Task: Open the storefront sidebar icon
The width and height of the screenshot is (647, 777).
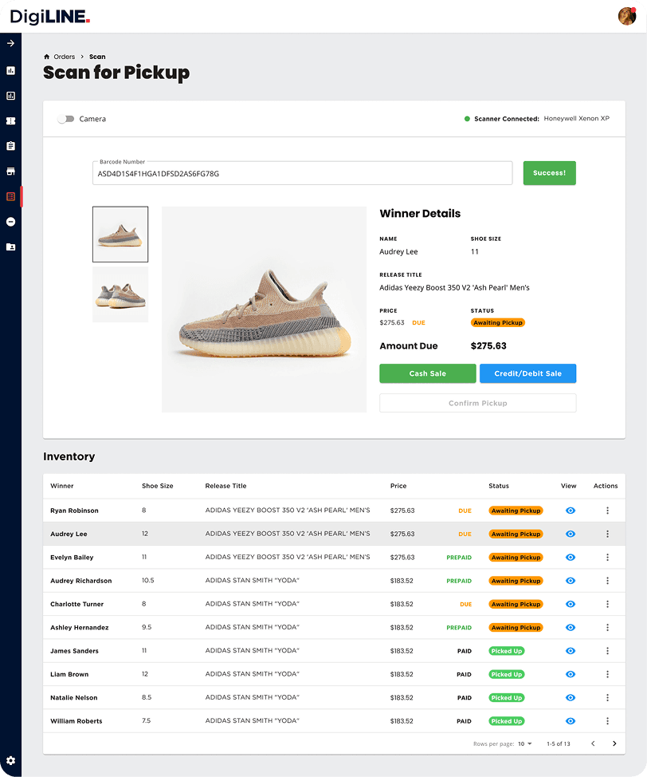Action: pos(10,172)
